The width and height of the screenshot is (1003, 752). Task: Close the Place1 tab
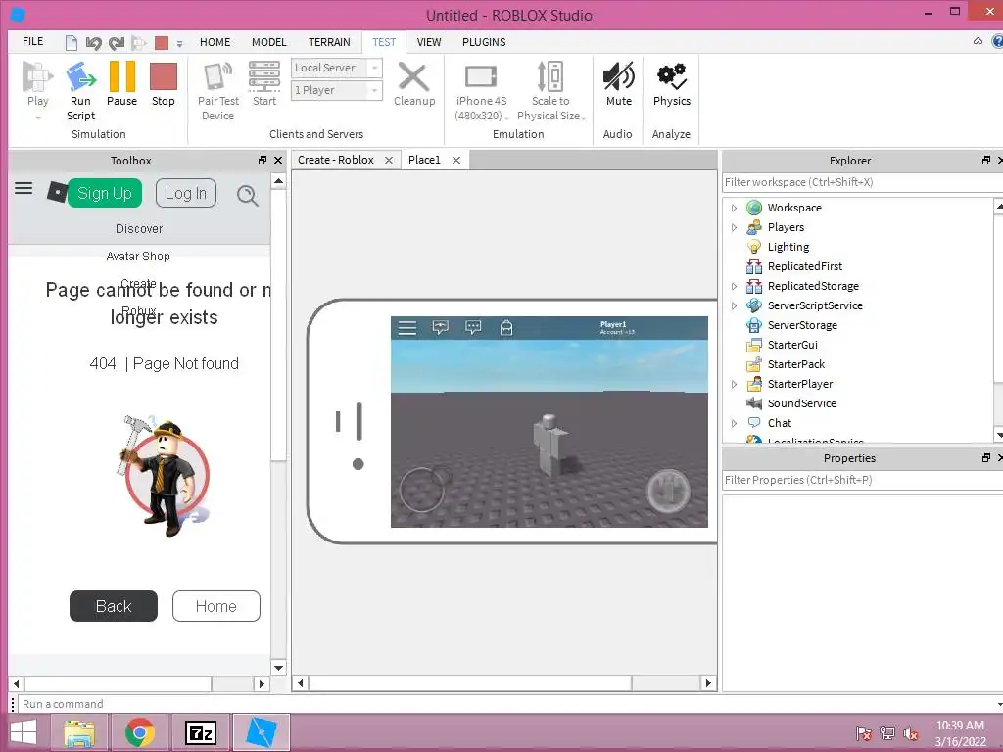click(x=456, y=160)
